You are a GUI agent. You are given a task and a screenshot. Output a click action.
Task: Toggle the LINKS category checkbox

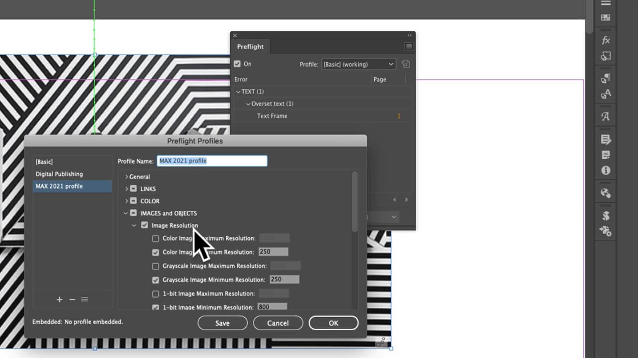pyautogui.click(x=133, y=189)
